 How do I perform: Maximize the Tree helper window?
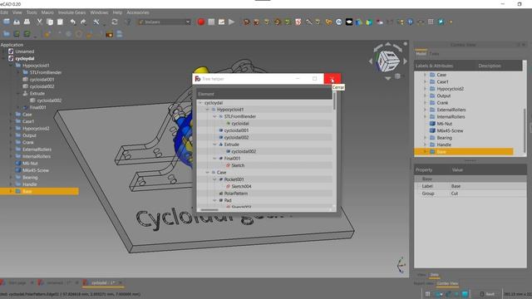[314, 79]
